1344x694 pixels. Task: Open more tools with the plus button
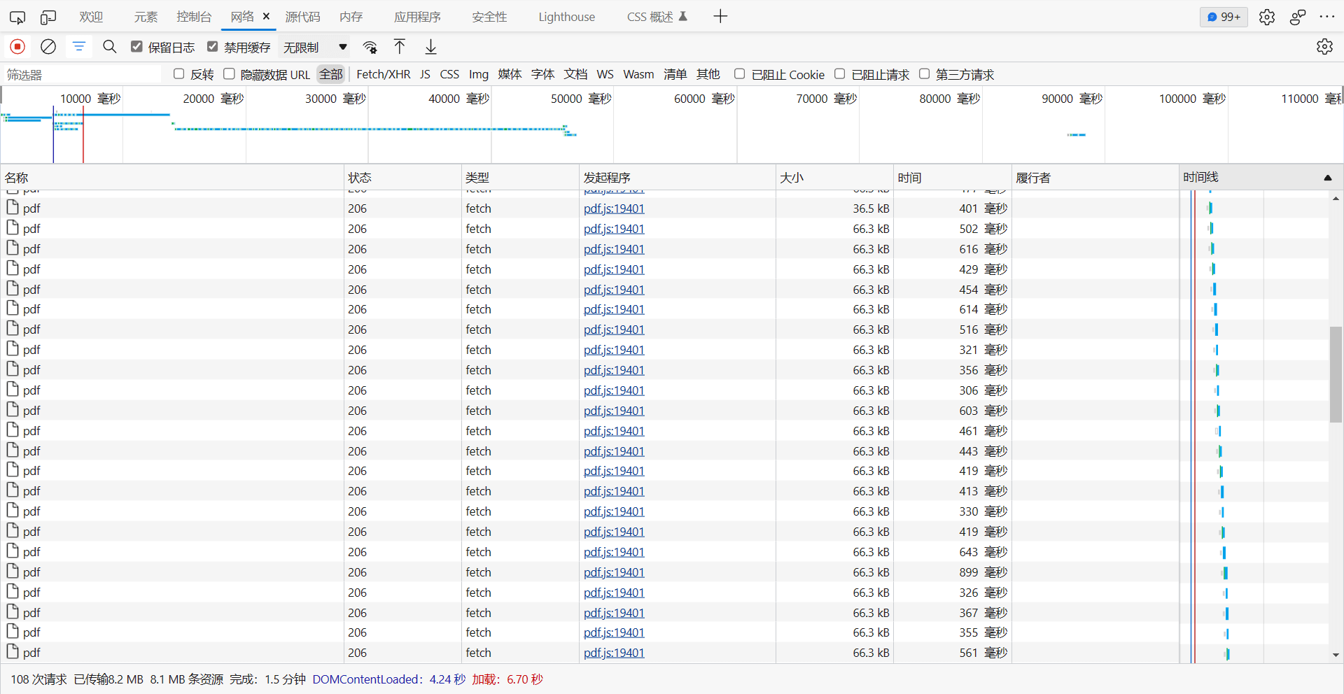coord(720,17)
